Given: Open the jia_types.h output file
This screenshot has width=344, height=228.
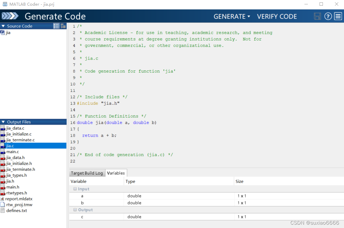Looking at the screenshot, I should 33,175.
